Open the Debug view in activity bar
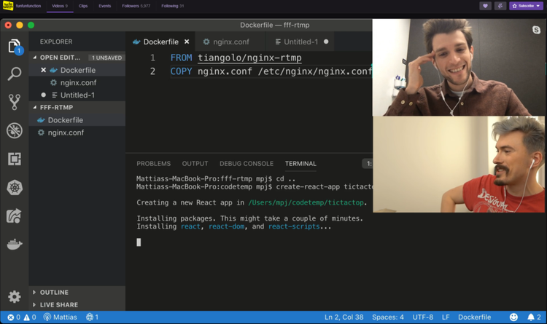Image resolution: width=547 pixels, height=324 pixels. [x=14, y=130]
